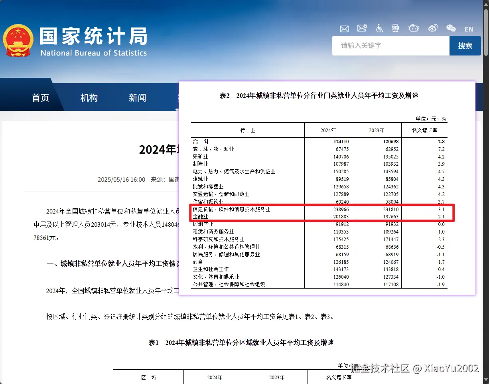Screen dimensions: 489x384
Task: Click the 名义增长率 header in 表2
Action: point(424,131)
